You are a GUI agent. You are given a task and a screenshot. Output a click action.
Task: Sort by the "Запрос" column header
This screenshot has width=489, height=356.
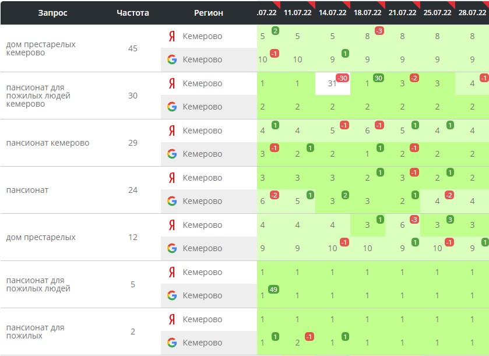tap(53, 13)
